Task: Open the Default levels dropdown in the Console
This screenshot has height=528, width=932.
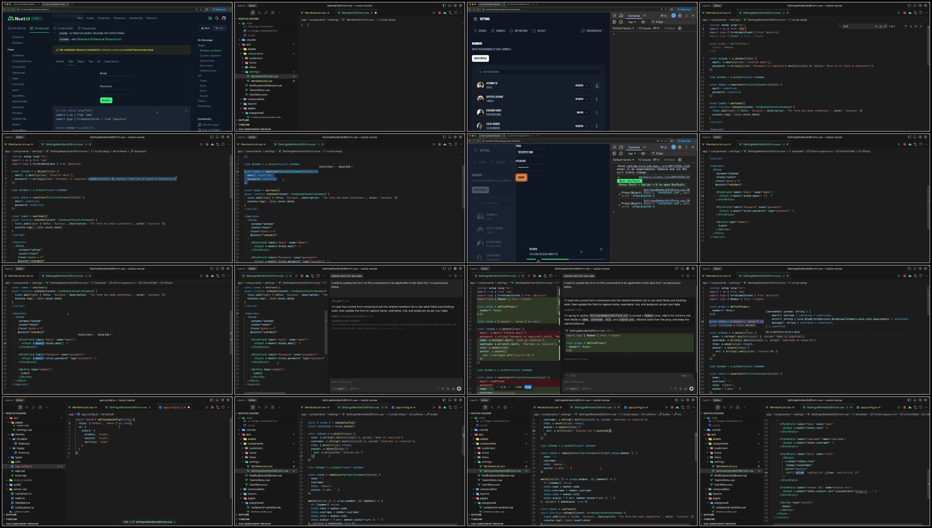Action: point(623,28)
